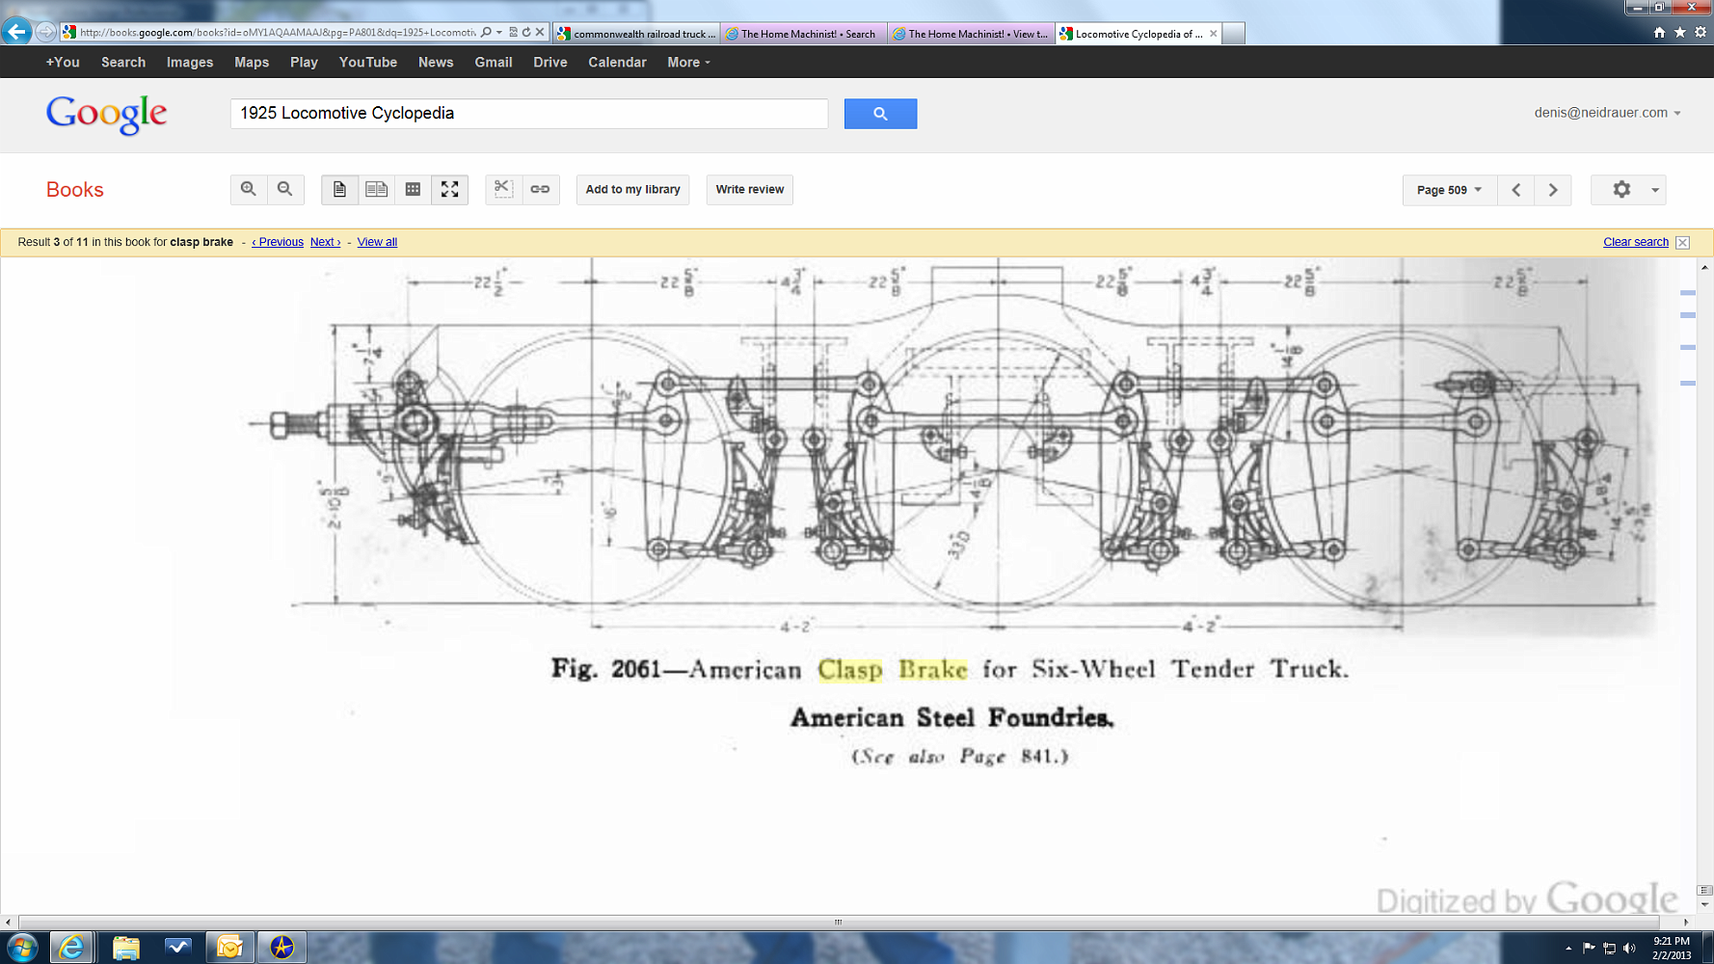Click the horizontal scrollbar thumb
This screenshot has width=1714, height=964.
(838, 923)
